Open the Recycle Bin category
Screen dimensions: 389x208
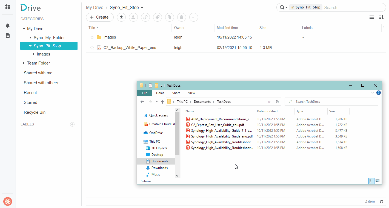(35, 112)
